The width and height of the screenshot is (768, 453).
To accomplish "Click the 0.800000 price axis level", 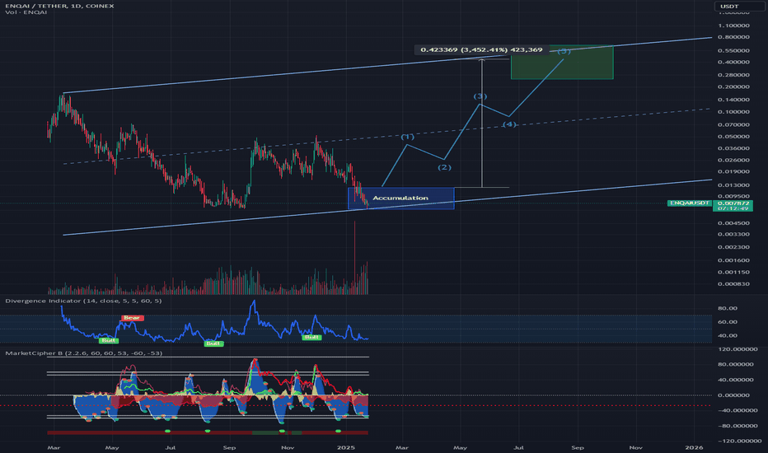I will tap(733, 37).
